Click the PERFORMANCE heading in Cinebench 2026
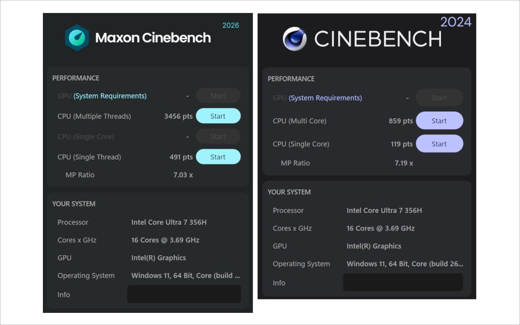 76,78
